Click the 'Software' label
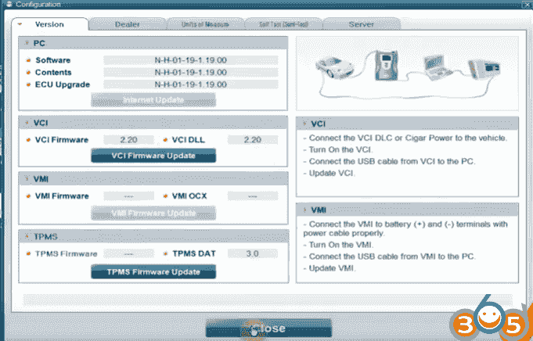Viewport: 533px width, 341px height. click(53, 60)
